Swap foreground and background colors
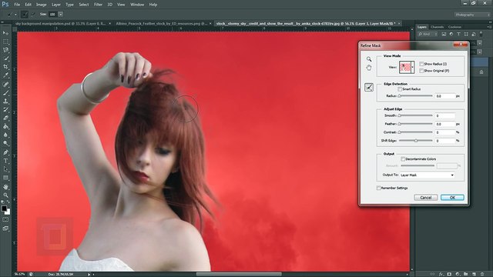Screen dimensions: 493x277 pyautogui.click(x=8, y=202)
